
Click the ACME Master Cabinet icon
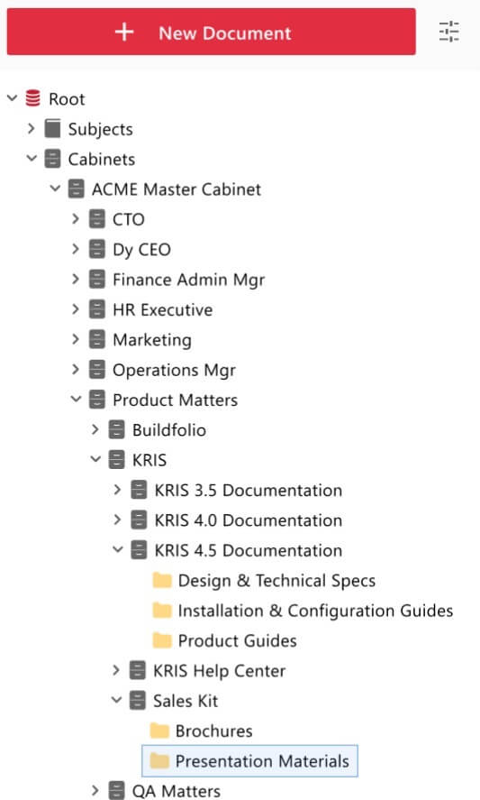coord(76,189)
